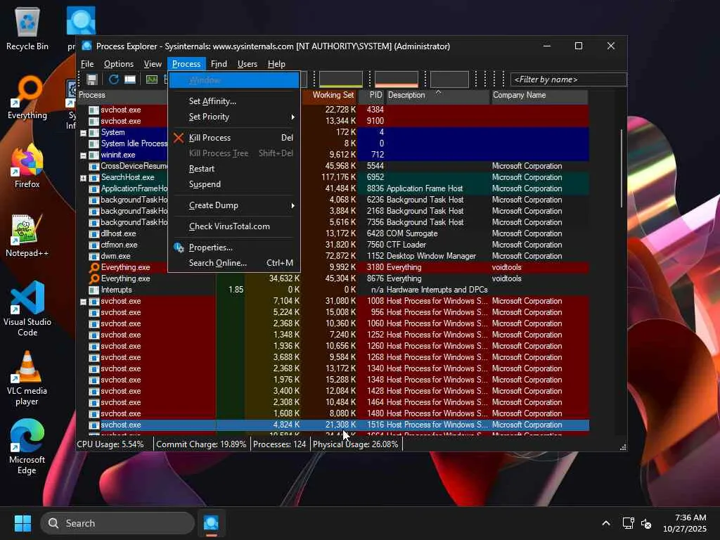Click the Refresh Now toolbar icon
The width and height of the screenshot is (720, 540).
point(113,79)
